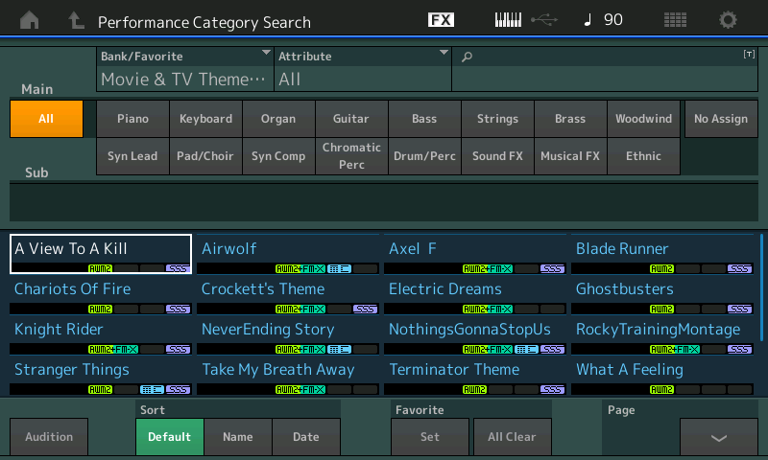The height and width of the screenshot is (460, 768).
Task: Sort the list by Name
Action: tap(238, 437)
